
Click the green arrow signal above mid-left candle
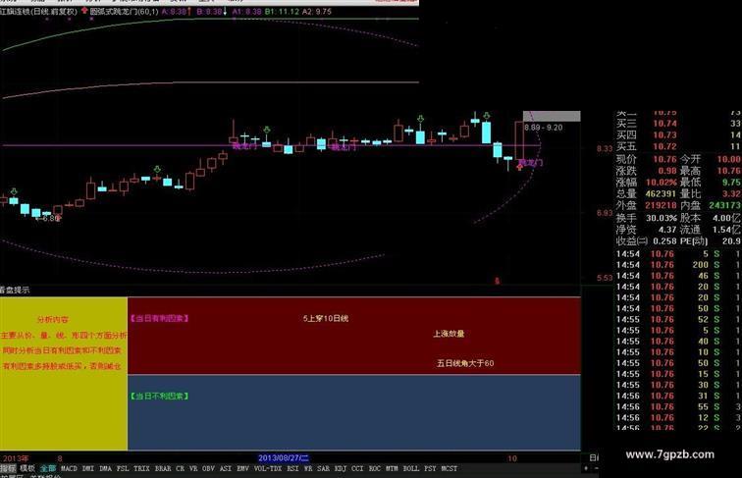pos(157,169)
